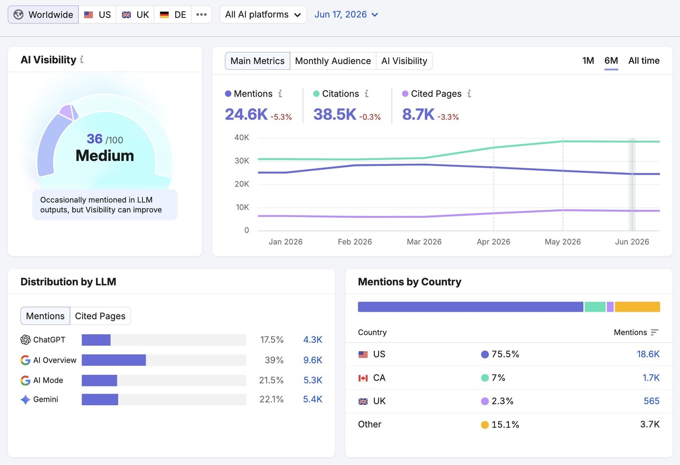This screenshot has width=680, height=465.
Task: Open the 565 UK mentions link
Action: coord(652,401)
